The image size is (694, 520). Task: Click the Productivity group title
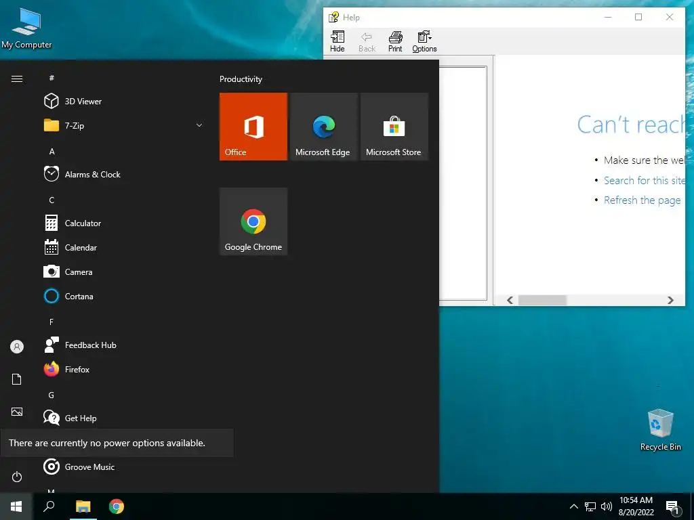point(241,79)
